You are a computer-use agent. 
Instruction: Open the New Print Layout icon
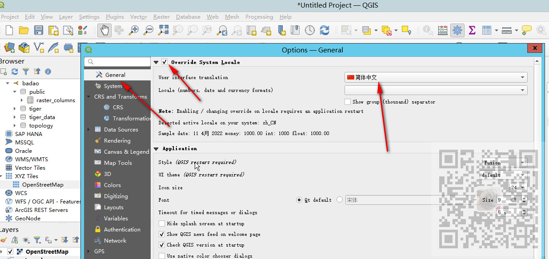(x=53, y=30)
